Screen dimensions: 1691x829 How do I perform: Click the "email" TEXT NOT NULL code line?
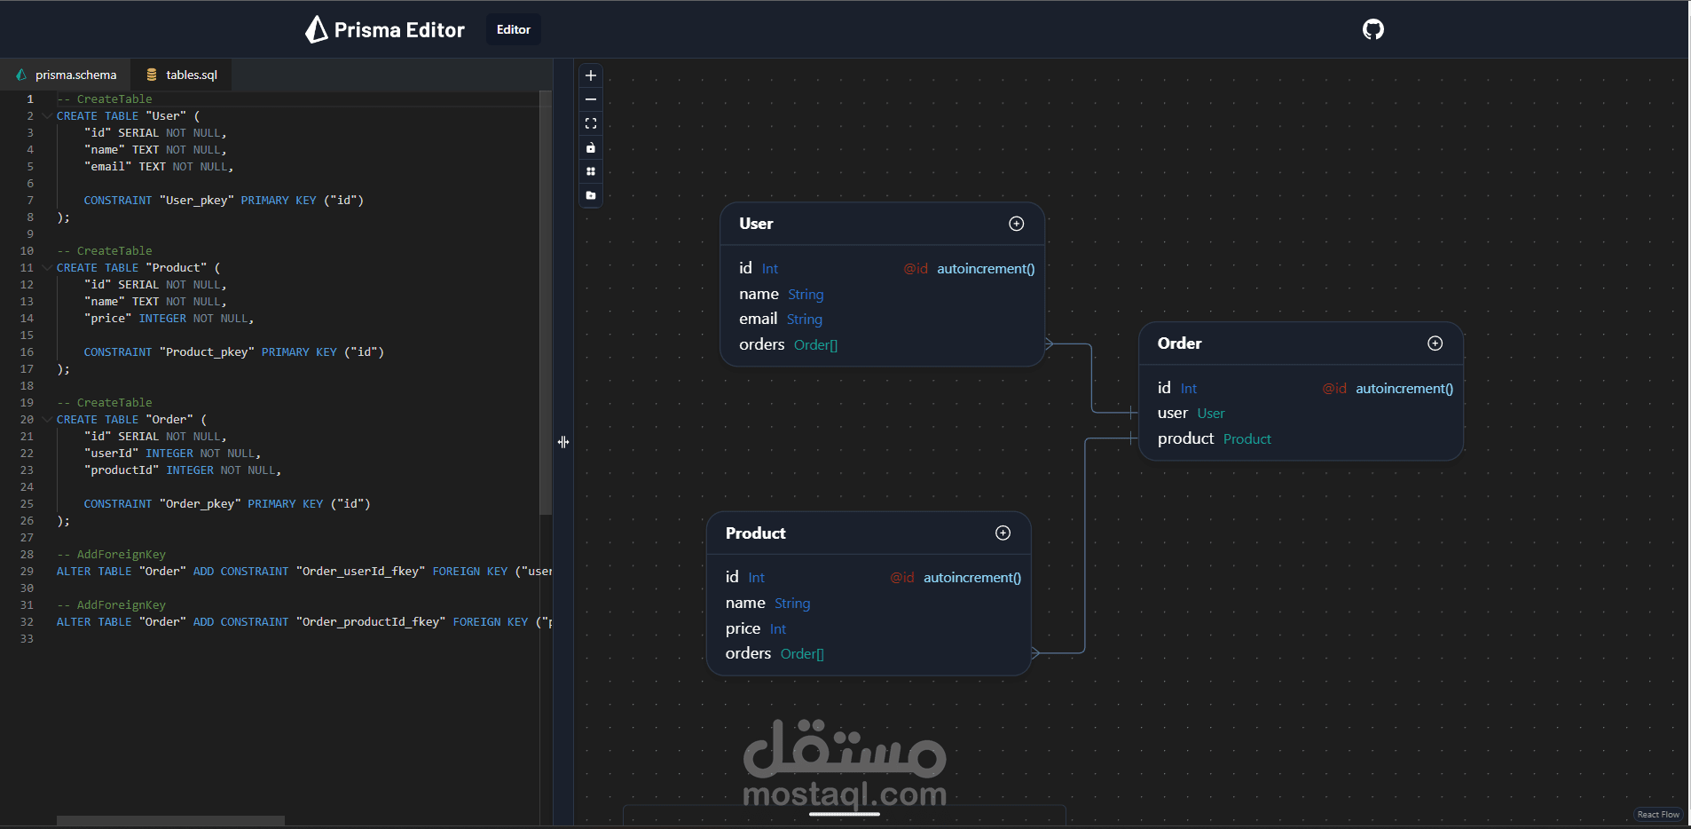click(x=159, y=167)
